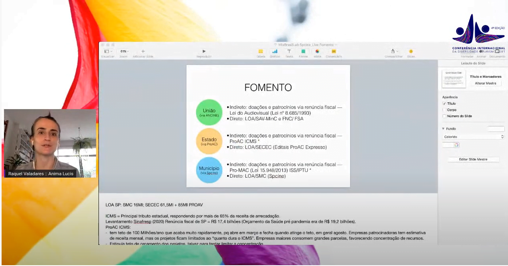Viewport: 508px width, 266px height.
Task: Check the Número do Slide option
Action: pos(444,116)
